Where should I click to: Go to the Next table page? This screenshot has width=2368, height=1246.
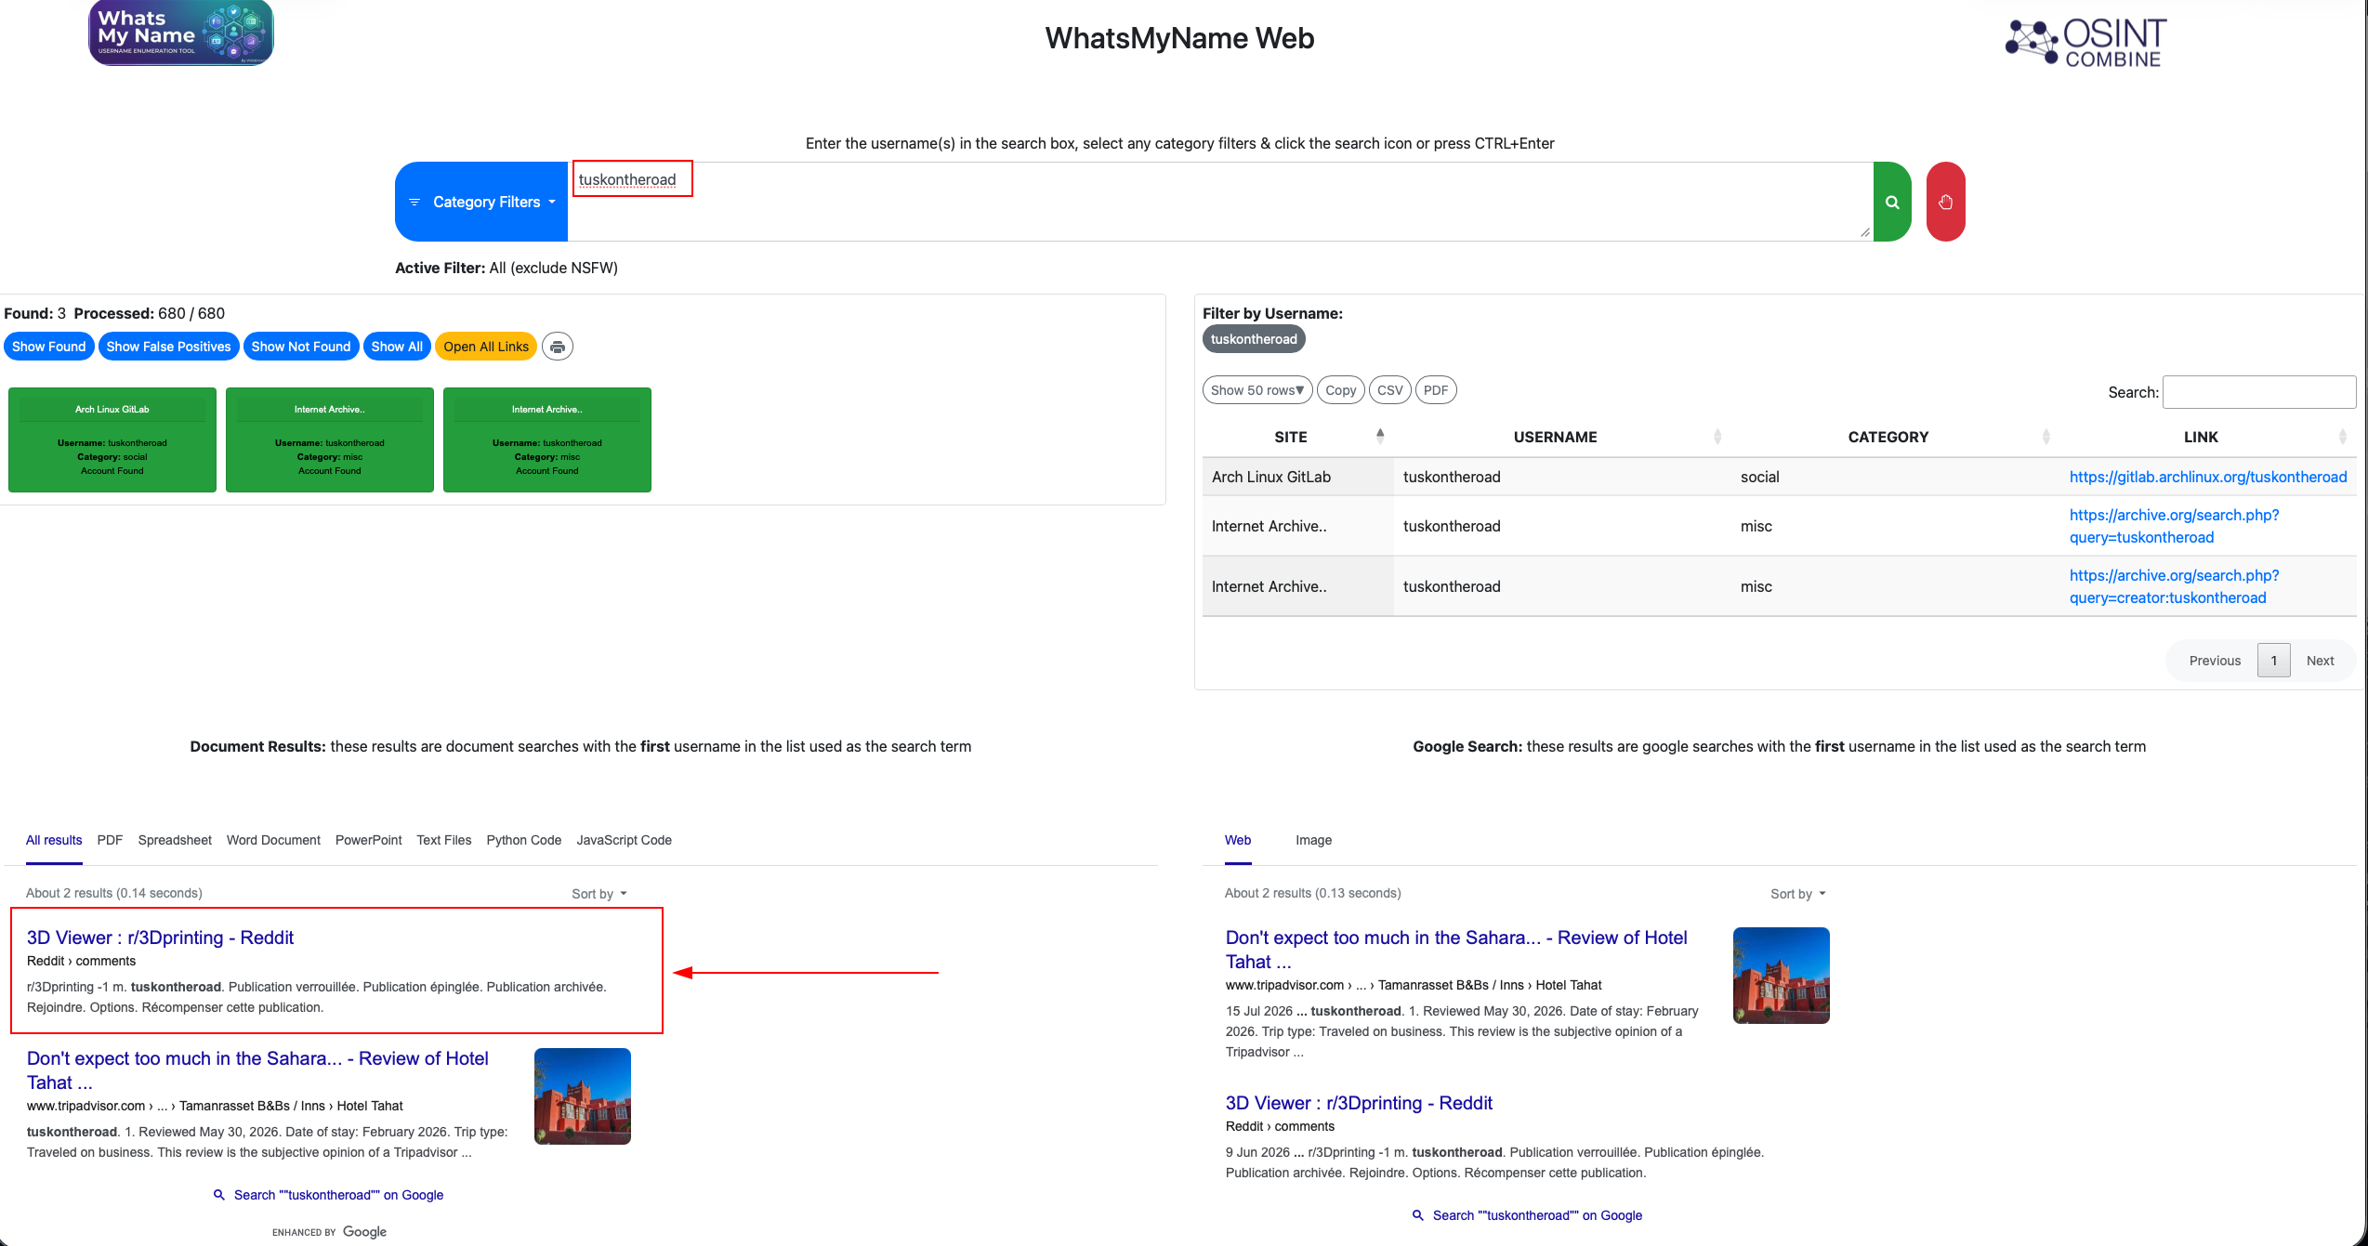coord(2321,661)
